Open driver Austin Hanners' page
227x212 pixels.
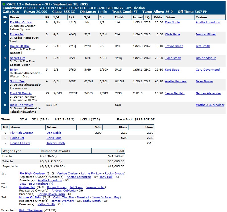pos(175,81)
